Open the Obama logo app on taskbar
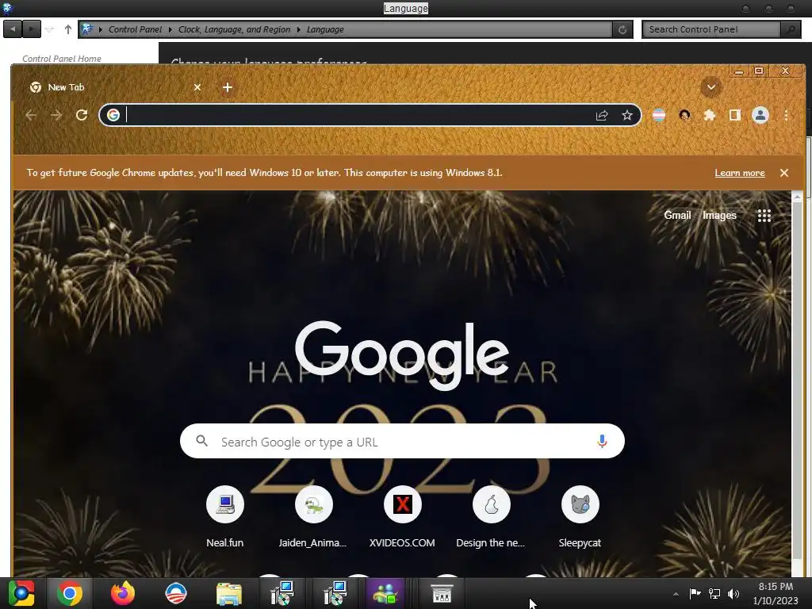Screen dimensions: 812x609 click(x=176, y=593)
